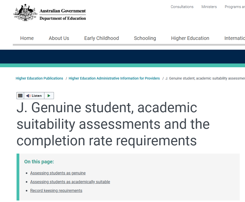Screen dimensions: 245x202
Task: Jump to Assessing students as genuine
Action: click(x=58, y=173)
